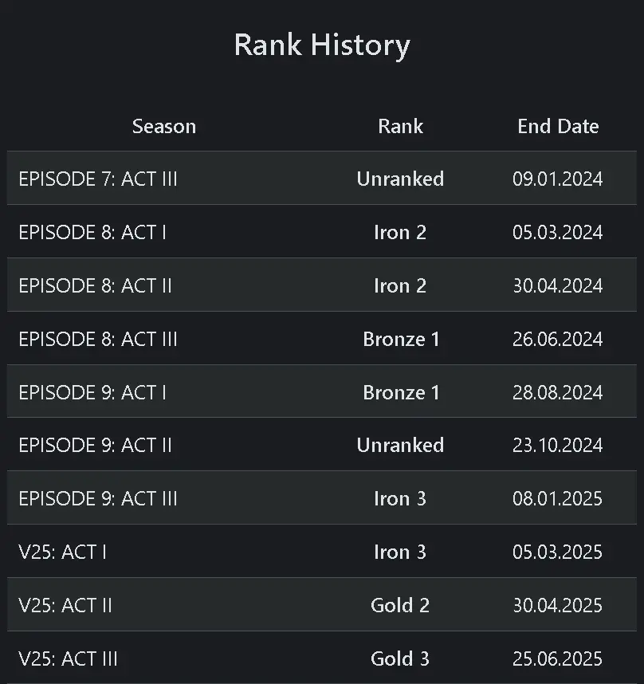Click the Gold 2 rank cell
Viewport: 644px width, 684px height.
coord(400,605)
